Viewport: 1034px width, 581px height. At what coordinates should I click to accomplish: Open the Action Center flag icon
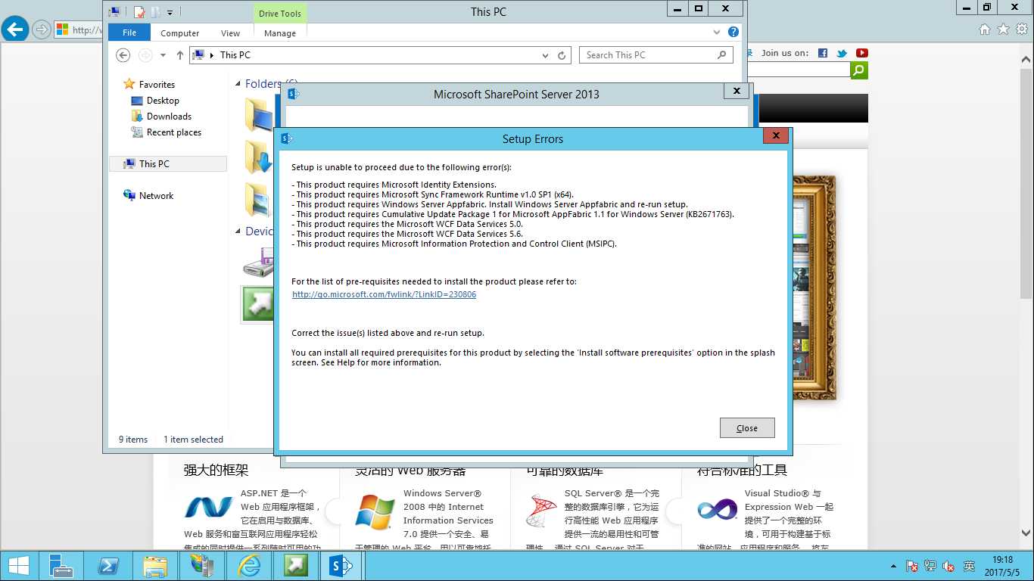[912, 566]
